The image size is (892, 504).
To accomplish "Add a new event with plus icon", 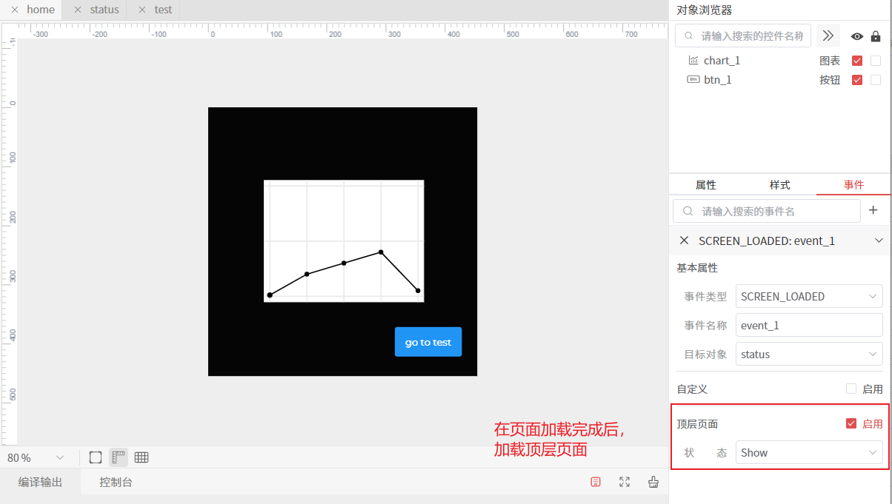I will tap(873, 210).
